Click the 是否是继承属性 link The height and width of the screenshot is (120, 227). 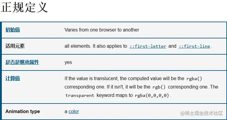click(x=22, y=62)
